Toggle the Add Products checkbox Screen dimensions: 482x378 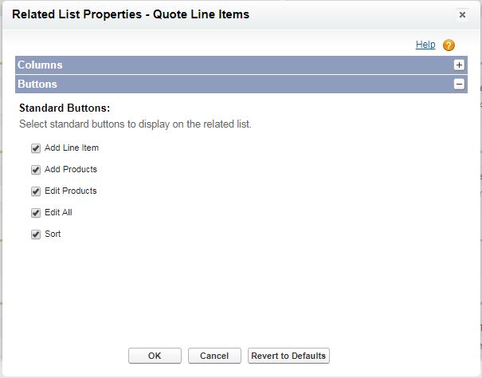35,170
